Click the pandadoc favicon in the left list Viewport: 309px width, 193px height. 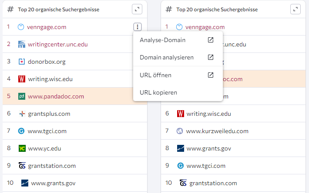tap(22, 96)
